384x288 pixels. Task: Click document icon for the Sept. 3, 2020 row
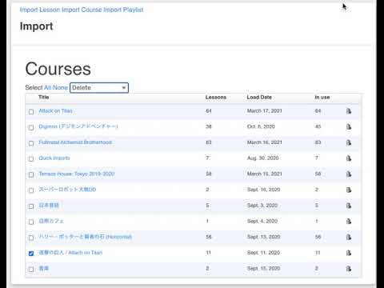point(349,206)
